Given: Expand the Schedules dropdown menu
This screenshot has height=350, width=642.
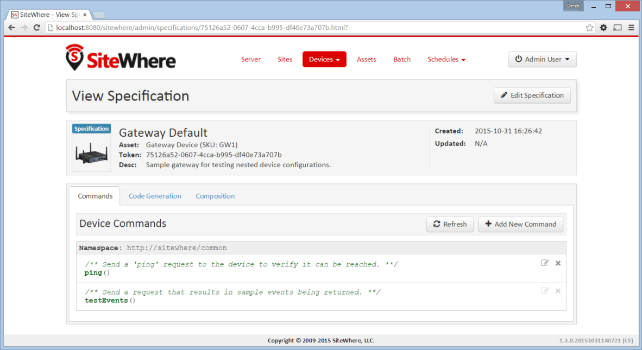Looking at the screenshot, I should point(446,59).
